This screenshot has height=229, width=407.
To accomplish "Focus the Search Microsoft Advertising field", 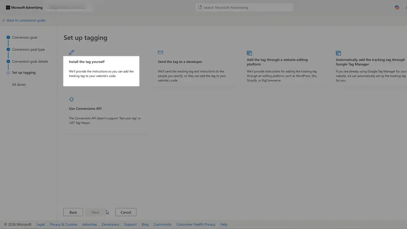I will 244,8.
